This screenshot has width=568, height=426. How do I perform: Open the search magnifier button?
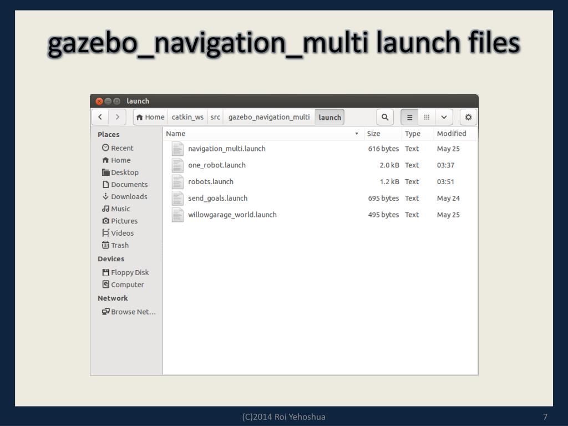coord(385,117)
